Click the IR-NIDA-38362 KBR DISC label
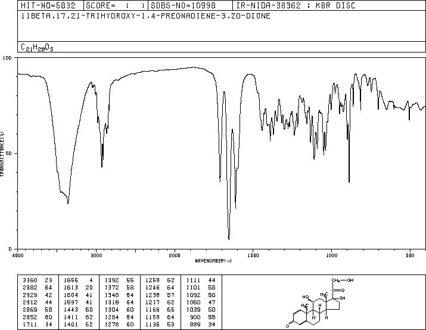Viewport: 426px width, 330px height. point(296,5)
